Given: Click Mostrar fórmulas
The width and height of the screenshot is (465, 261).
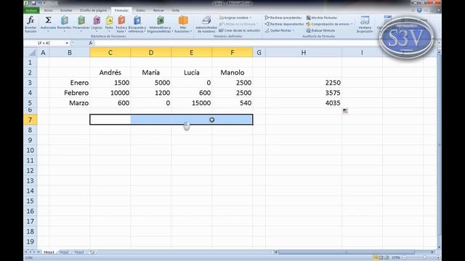Looking at the screenshot, I should [322, 17].
